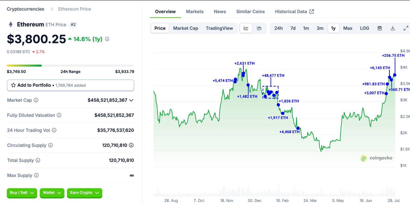Set the chart range to 7d
This screenshot has width=410, height=204.
coord(293,28)
